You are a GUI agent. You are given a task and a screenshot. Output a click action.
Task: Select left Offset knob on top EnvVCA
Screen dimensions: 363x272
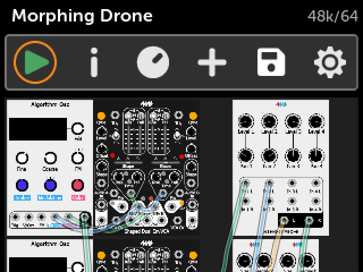102,148
